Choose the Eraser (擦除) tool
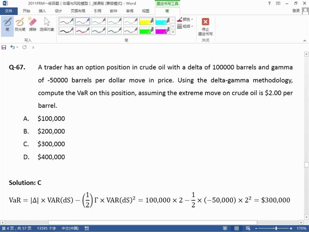The image size is (309, 232). tap(33, 24)
